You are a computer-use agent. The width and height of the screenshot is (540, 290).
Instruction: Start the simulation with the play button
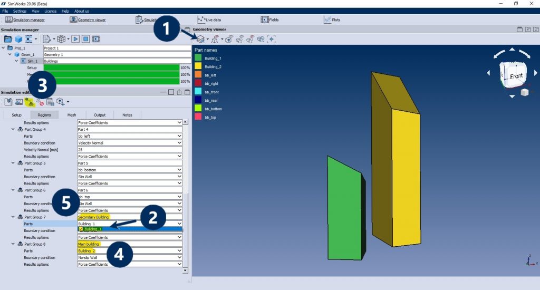tap(75, 39)
